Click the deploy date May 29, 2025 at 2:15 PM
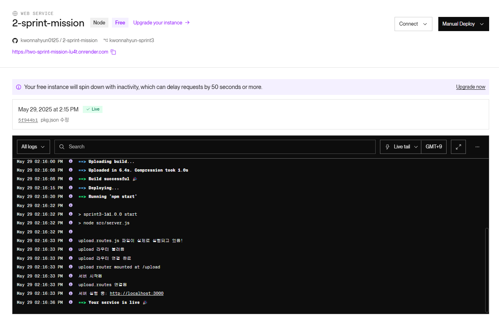499x320 pixels. (x=48, y=109)
